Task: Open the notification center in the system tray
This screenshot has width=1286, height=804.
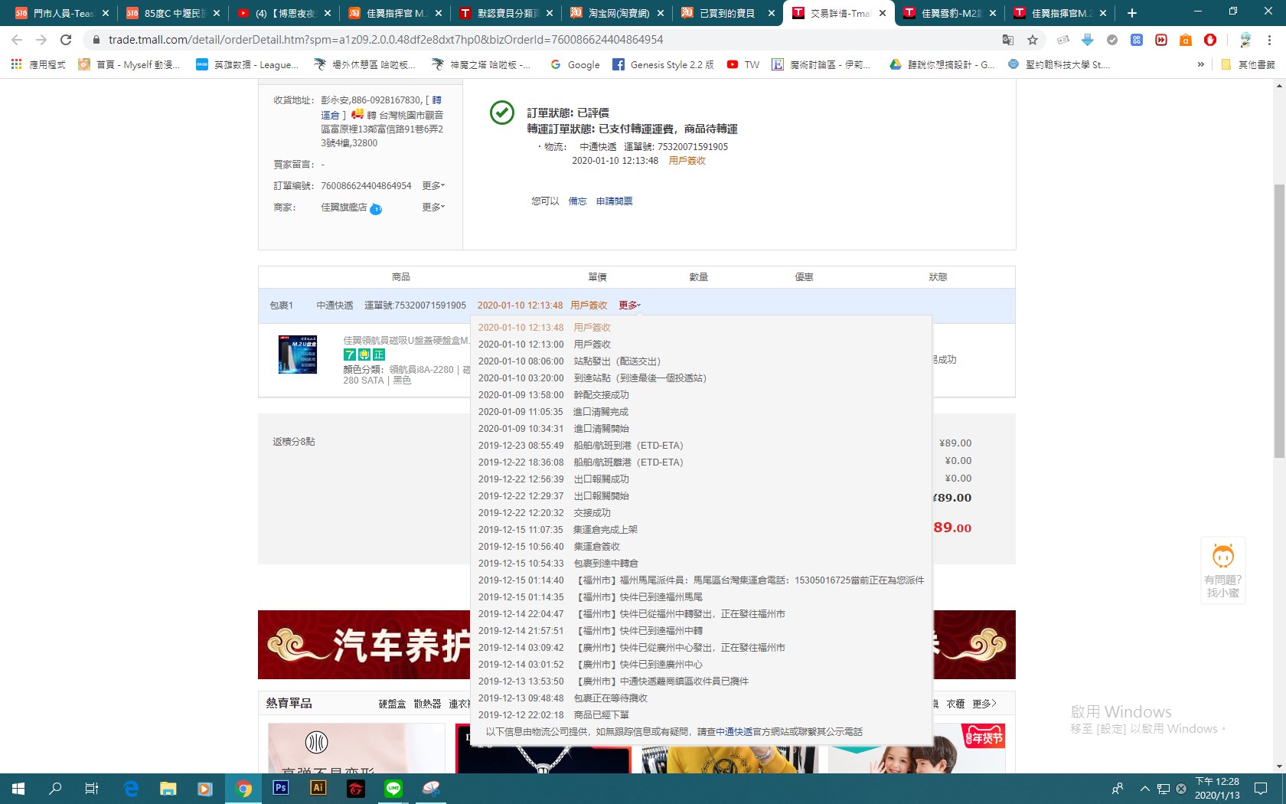Action: pos(1261,788)
